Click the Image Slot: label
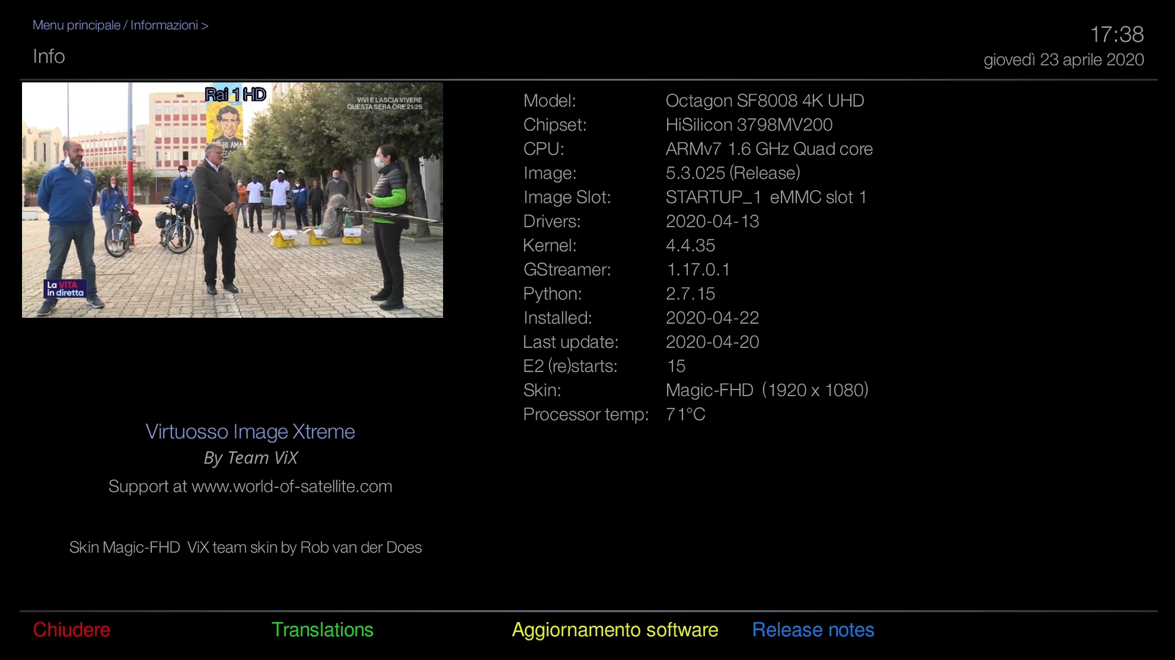The image size is (1175, 660). pyautogui.click(x=567, y=197)
